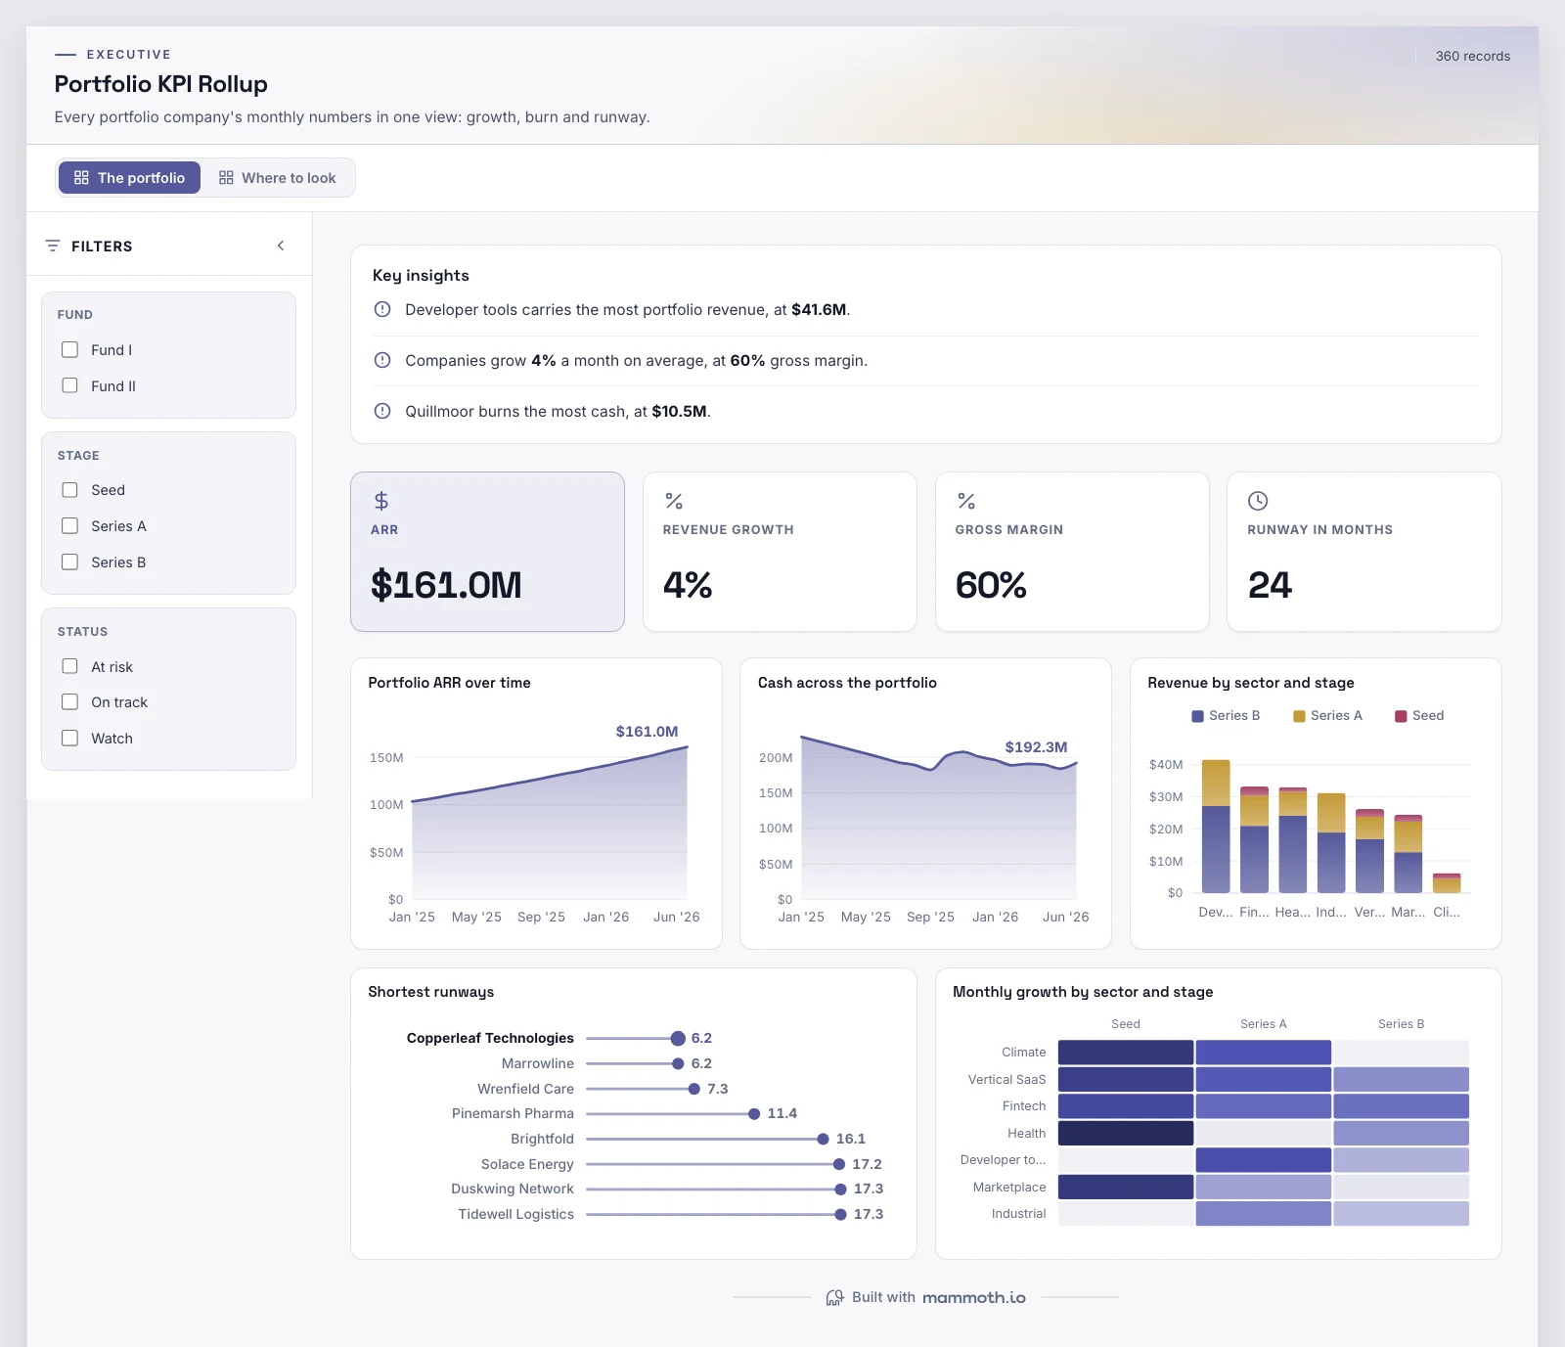Screen dimensions: 1565x1347
Task: Click the 360 records label
Action: point(1472,56)
